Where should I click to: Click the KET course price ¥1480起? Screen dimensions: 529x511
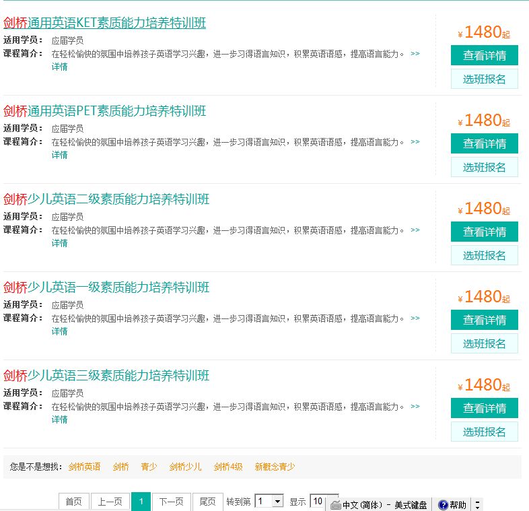pyautogui.click(x=484, y=32)
